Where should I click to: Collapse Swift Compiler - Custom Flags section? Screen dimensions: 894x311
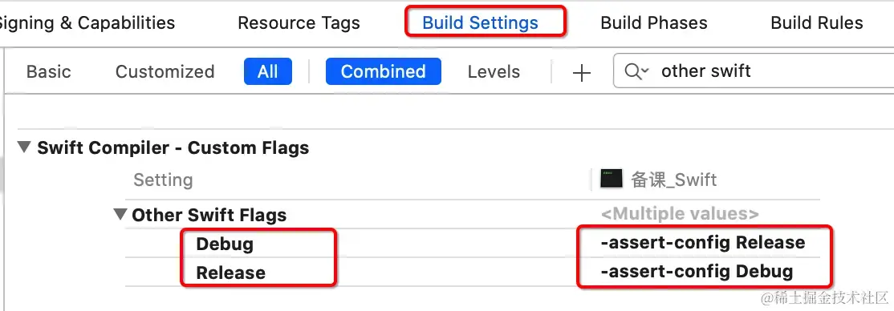pyautogui.click(x=24, y=147)
